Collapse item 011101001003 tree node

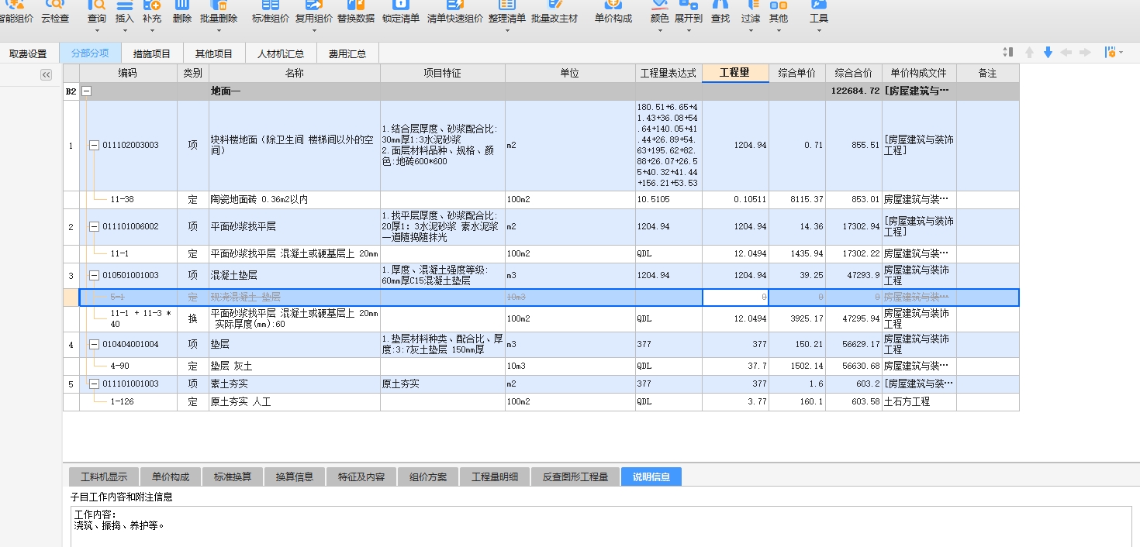(x=95, y=384)
